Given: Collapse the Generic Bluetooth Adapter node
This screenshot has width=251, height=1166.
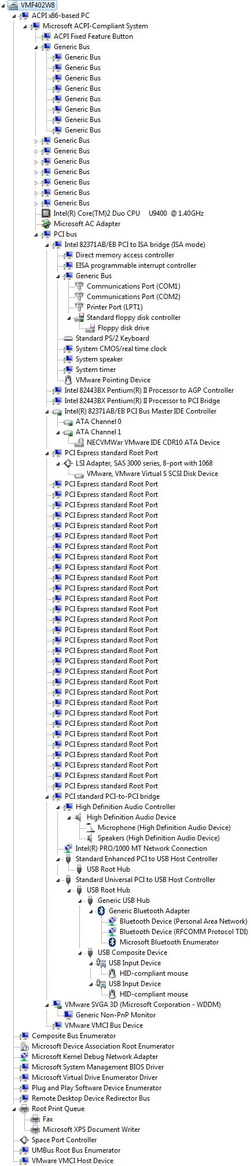Looking at the screenshot, I should [91, 911].
